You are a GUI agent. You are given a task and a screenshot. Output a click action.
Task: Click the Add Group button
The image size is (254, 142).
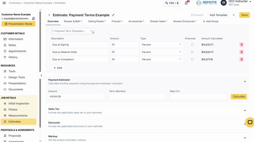pyautogui.click(x=210, y=21)
